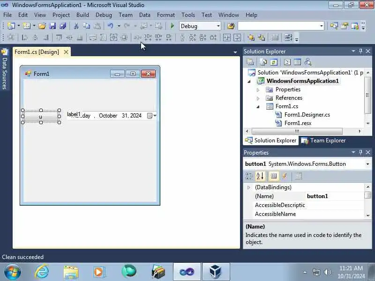The image size is (375, 281).
Task: Click the Align Centers layout icon
Action: pyautogui.click(x=35, y=37)
